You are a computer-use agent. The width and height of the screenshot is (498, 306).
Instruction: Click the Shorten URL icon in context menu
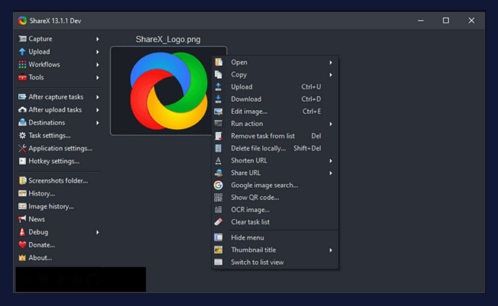point(218,160)
